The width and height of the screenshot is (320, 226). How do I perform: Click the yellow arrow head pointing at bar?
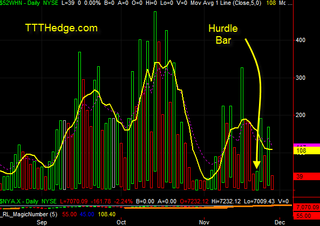click(x=256, y=165)
